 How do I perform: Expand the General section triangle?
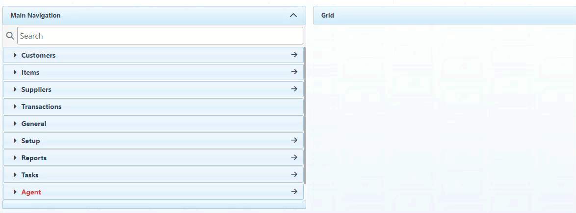(x=15, y=124)
